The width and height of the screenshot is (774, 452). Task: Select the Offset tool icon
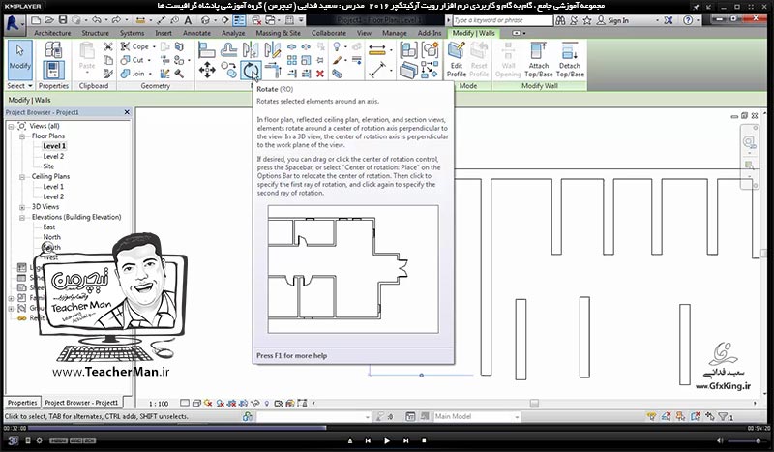tap(228, 49)
